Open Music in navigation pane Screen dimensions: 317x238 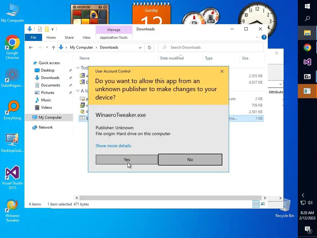pos(46,100)
